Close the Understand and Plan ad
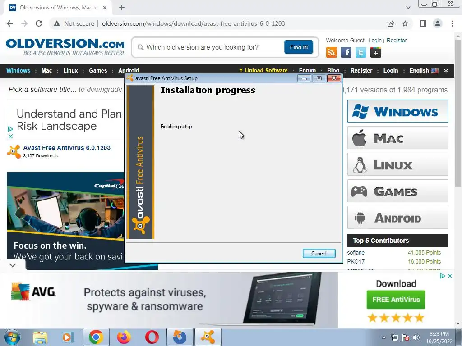This screenshot has width=462, height=346. coord(10,136)
